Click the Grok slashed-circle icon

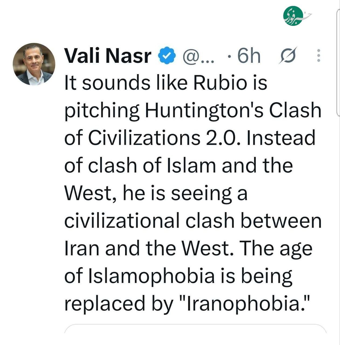288,56
